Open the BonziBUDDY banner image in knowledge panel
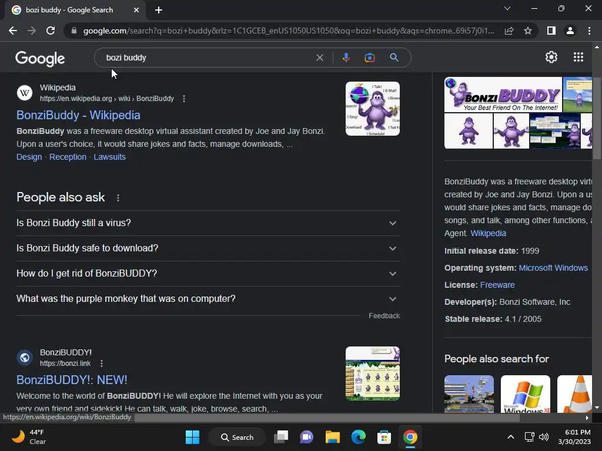The height and width of the screenshot is (451, 602). 503,95
